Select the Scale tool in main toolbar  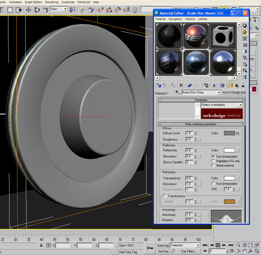tap(45, 10)
